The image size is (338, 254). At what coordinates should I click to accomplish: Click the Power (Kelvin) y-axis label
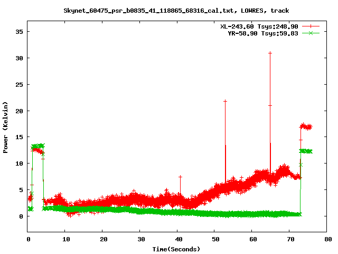5,128
